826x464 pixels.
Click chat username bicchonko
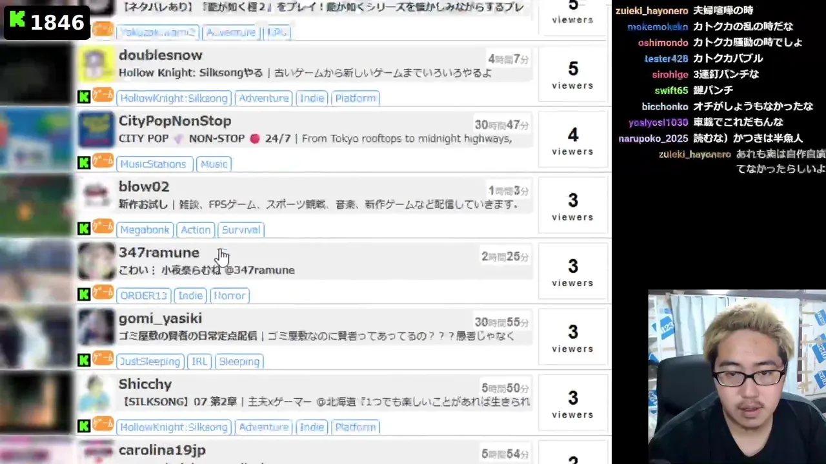coord(665,106)
